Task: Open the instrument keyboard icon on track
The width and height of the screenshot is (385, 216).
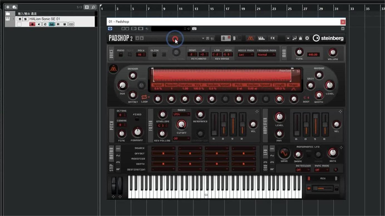Action: click(x=52, y=24)
